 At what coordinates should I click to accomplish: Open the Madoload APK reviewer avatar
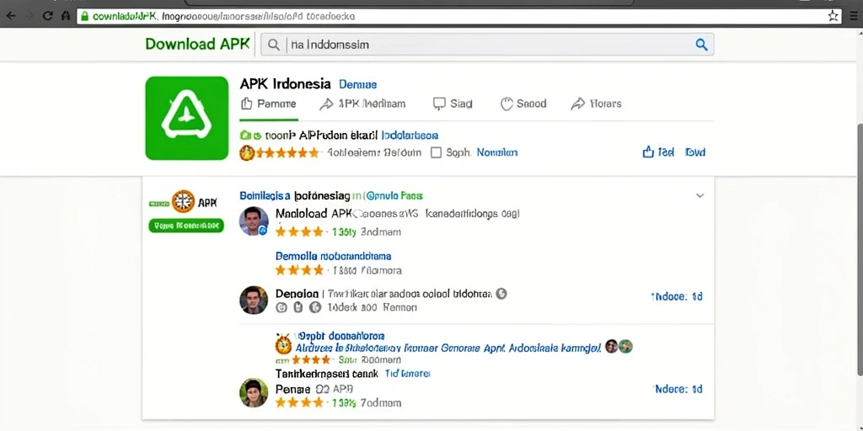(253, 221)
